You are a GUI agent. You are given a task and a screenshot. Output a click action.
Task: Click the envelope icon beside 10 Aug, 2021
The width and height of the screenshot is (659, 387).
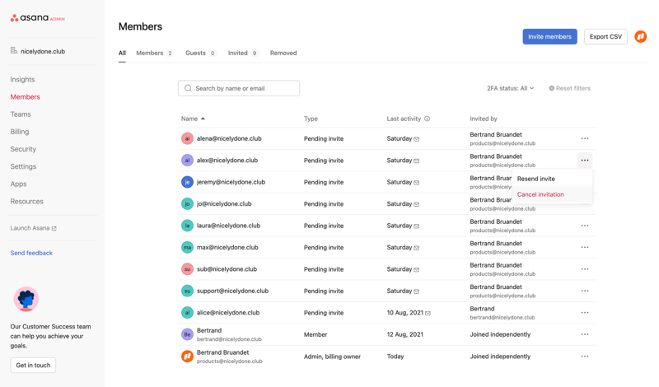[x=428, y=313]
